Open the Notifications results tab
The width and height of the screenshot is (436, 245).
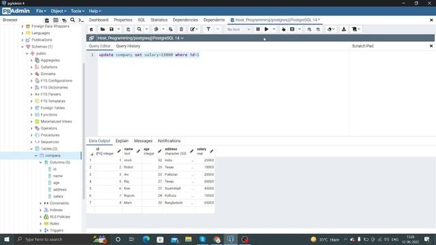(x=169, y=141)
